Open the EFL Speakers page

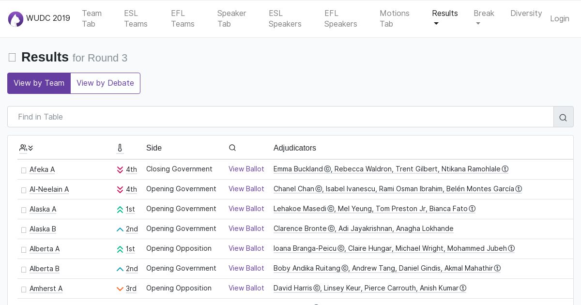point(340,18)
